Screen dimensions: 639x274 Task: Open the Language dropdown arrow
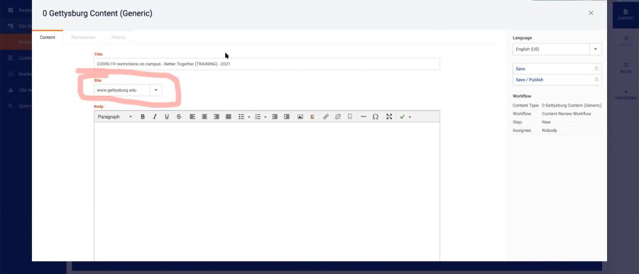point(596,49)
